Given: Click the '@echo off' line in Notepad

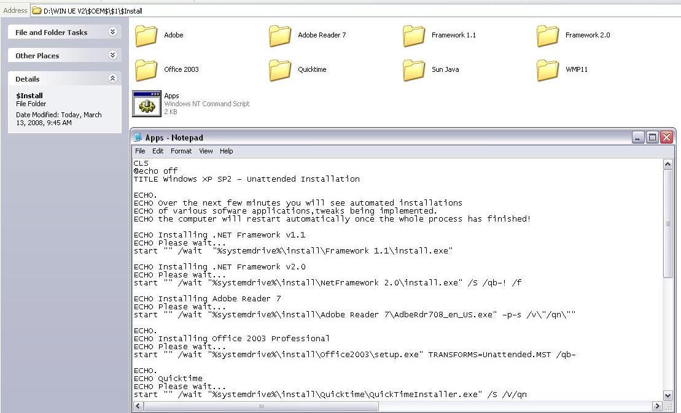Looking at the screenshot, I should coord(155,171).
